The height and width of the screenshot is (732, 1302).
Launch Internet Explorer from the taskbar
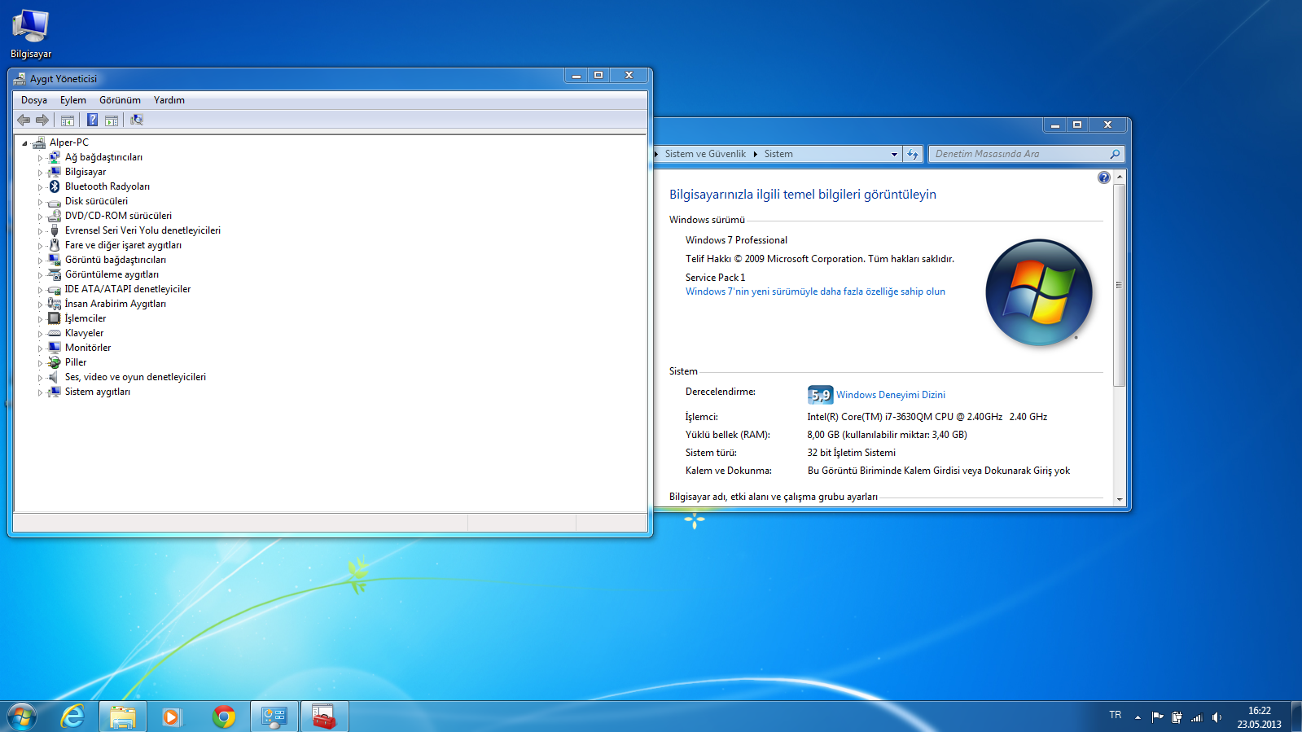(72, 717)
